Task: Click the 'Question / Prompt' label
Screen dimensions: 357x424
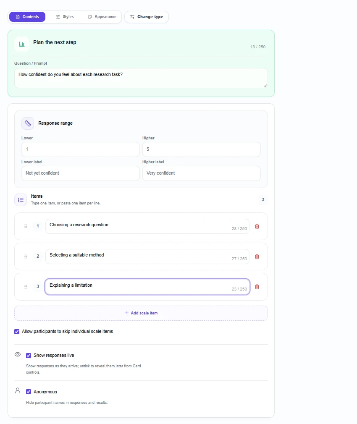Action: point(31,63)
